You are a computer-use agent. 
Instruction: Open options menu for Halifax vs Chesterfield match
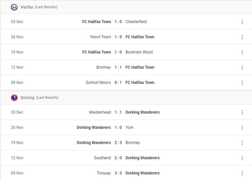[242, 22]
